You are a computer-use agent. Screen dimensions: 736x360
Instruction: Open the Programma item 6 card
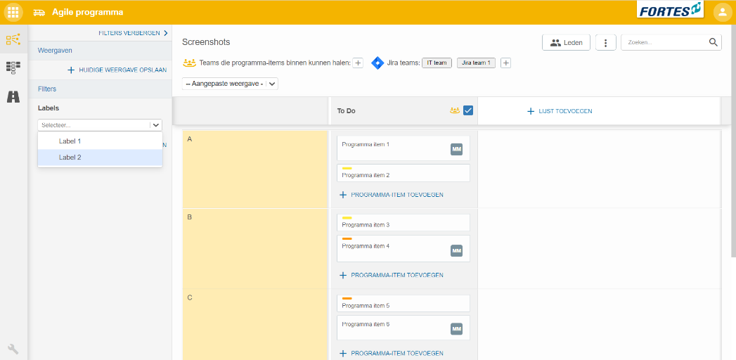(x=403, y=328)
